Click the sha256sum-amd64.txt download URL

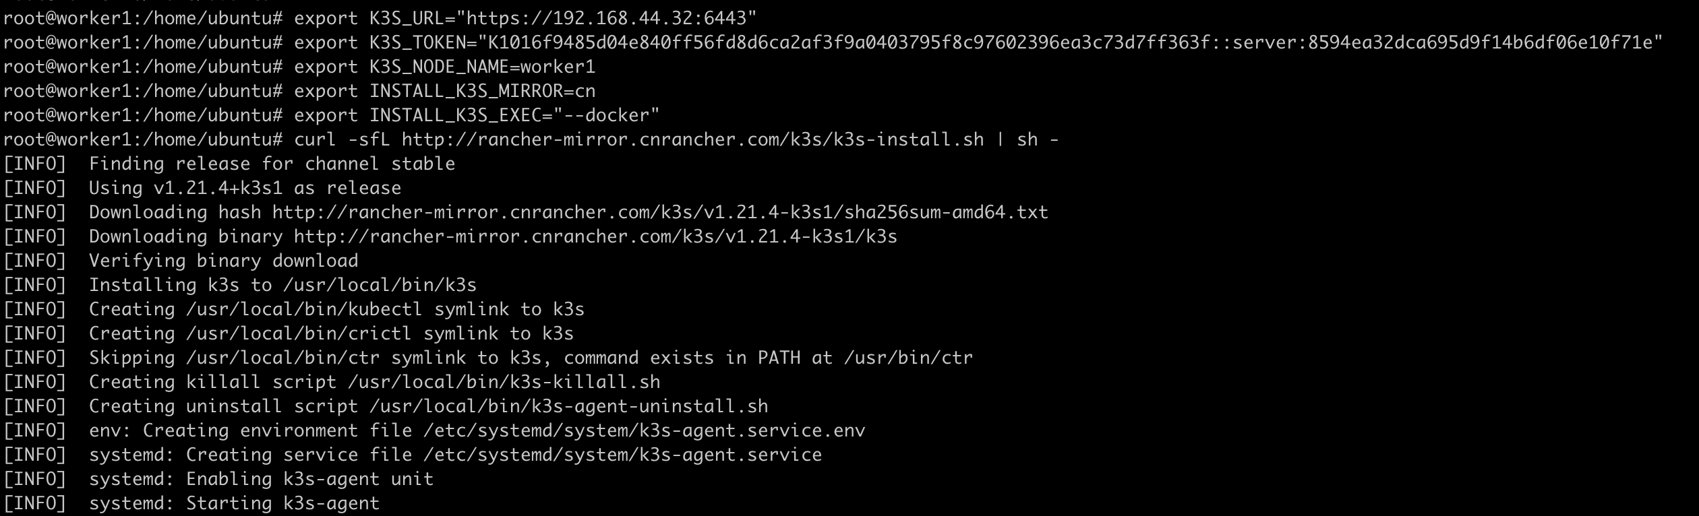click(x=660, y=212)
